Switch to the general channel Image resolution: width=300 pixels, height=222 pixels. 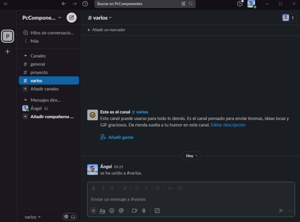49,64
